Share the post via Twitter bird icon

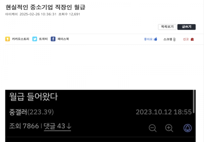click(35, 39)
